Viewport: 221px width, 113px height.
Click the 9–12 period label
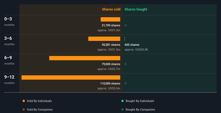(x=9, y=77)
